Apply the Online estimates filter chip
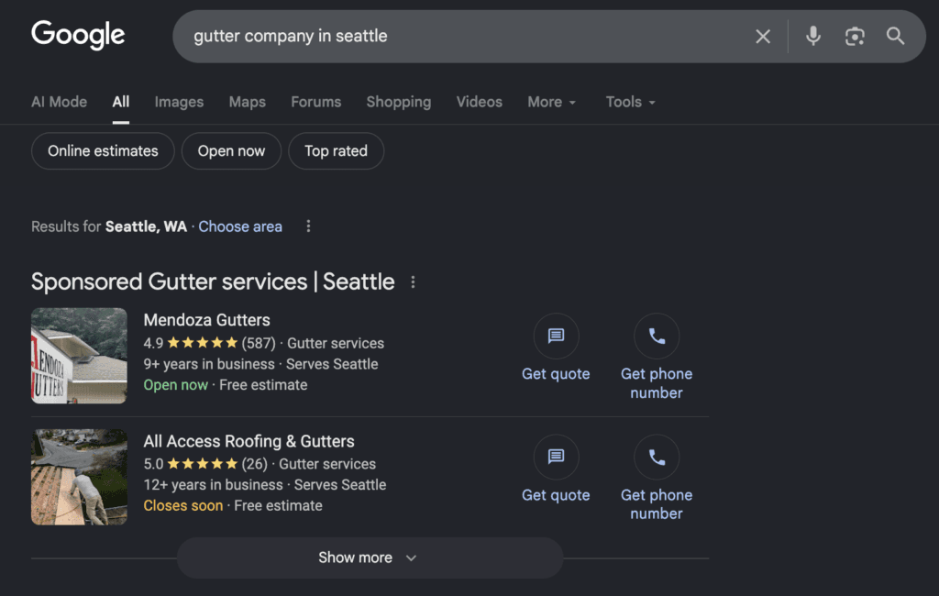This screenshot has height=596, width=939. coord(103,151)
